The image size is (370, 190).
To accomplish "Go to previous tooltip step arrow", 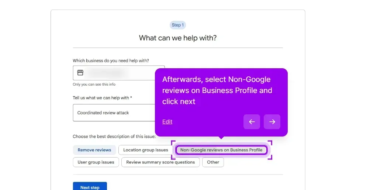I will [x=252, y=122].
